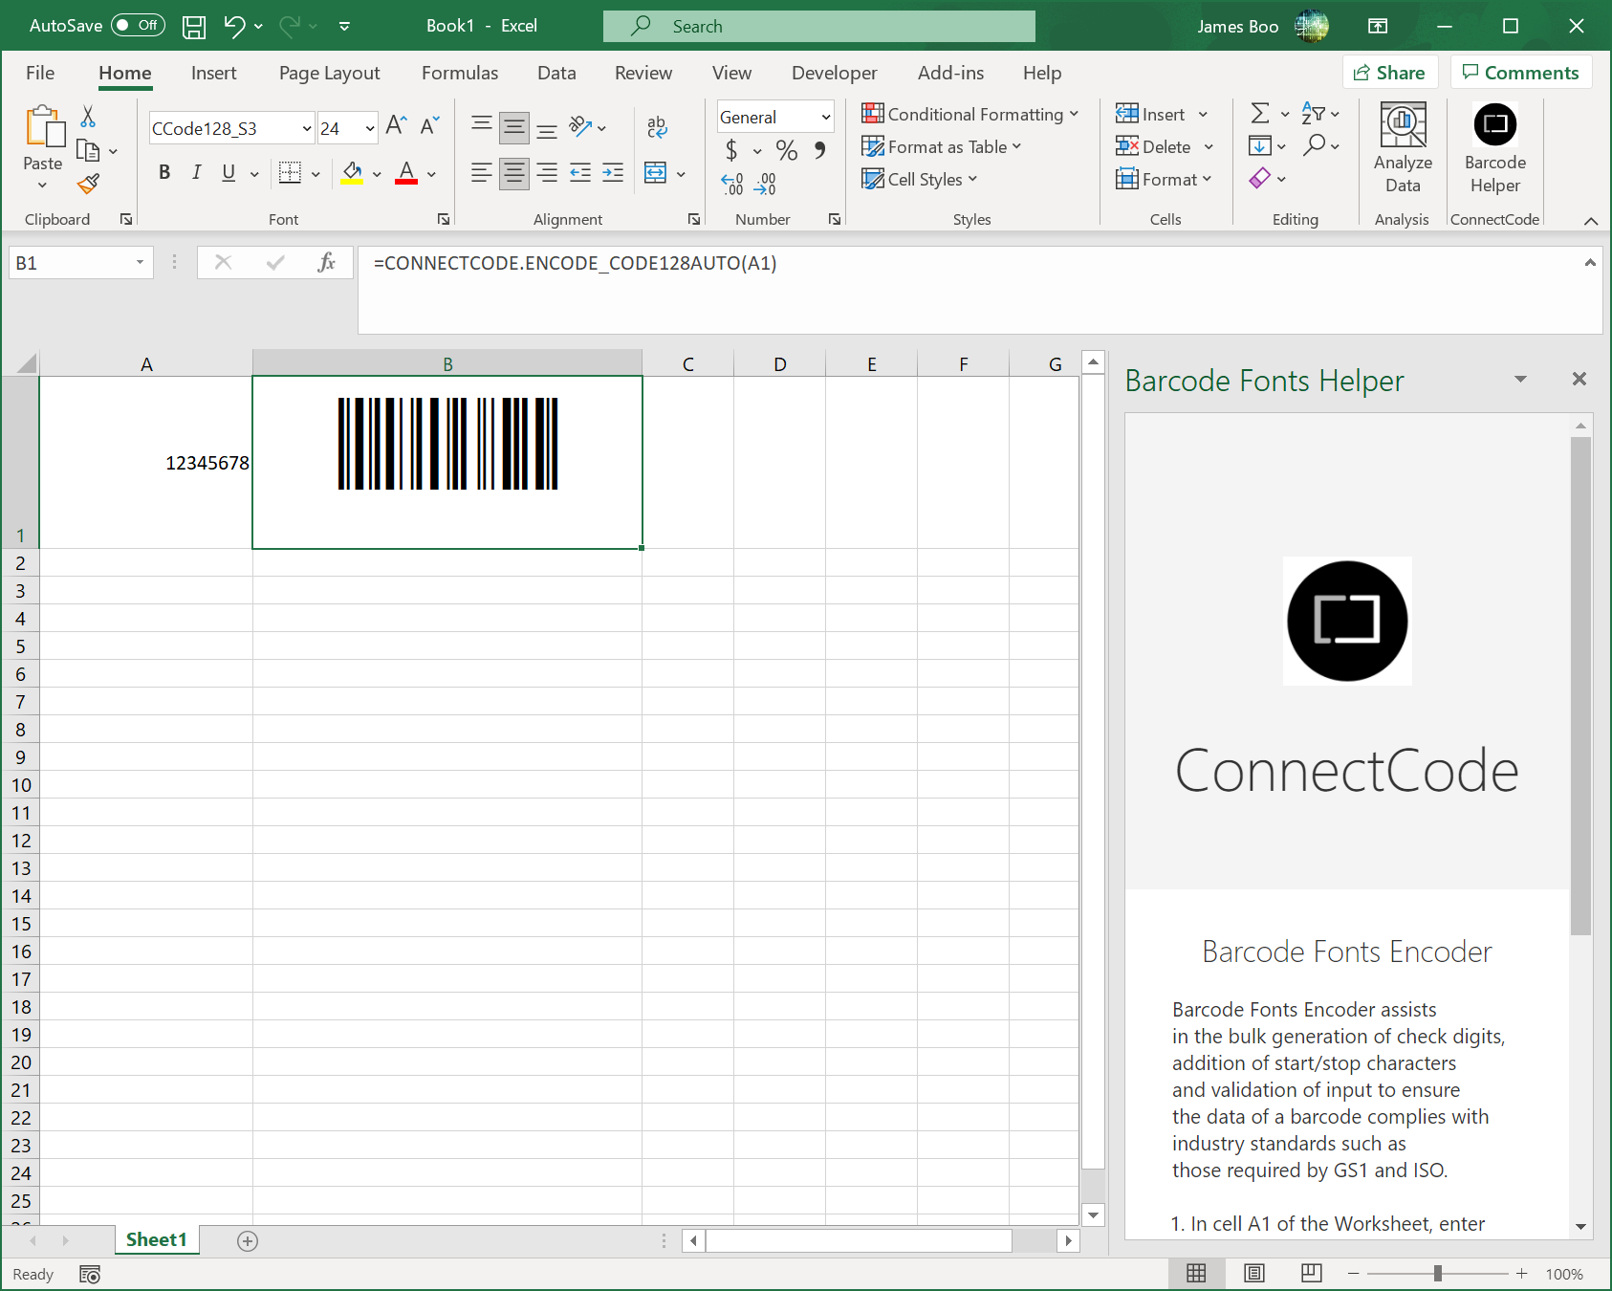
Task: Open the font name CCode128_S3 dropdown
Action: coord(307,128)
